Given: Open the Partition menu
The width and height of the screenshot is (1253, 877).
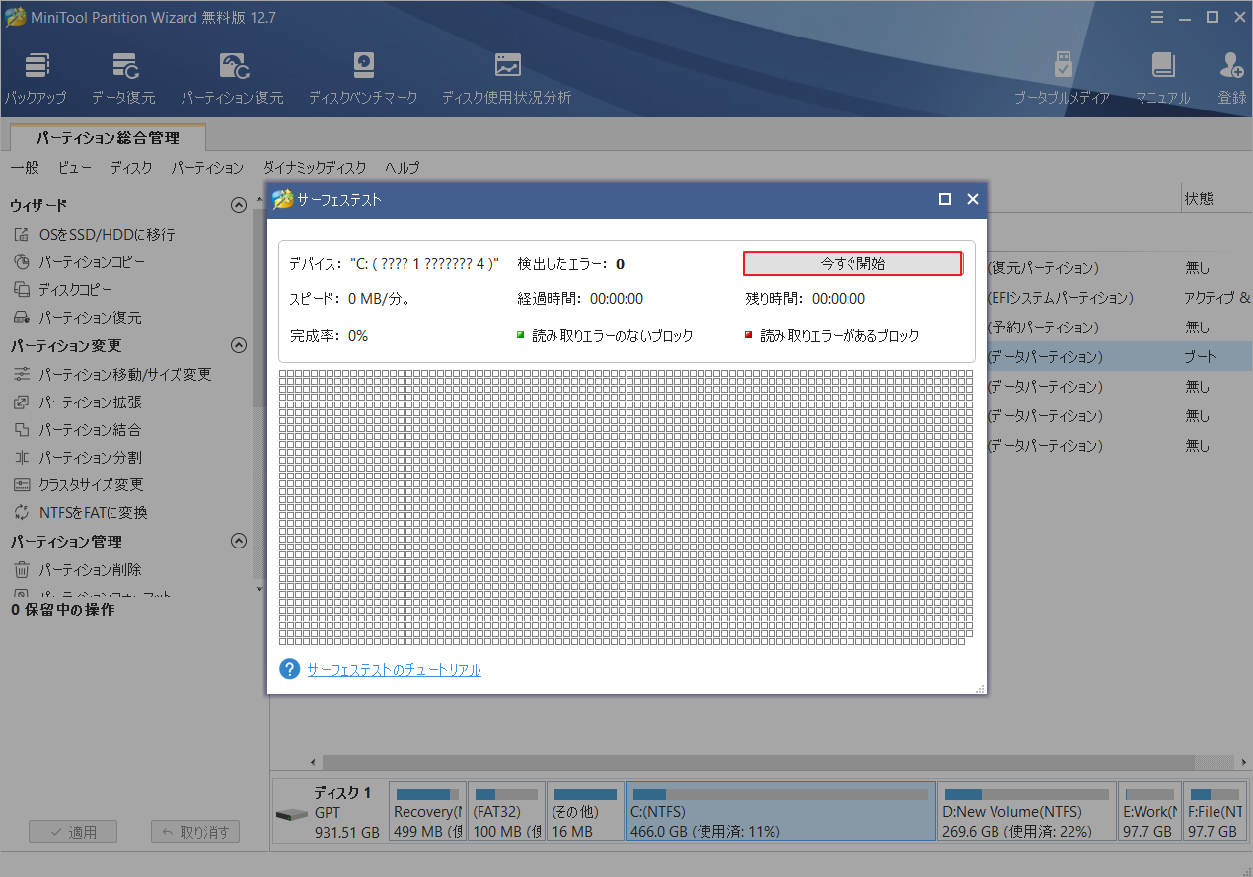Looking at the screenshot, I should [x=207, y=168].
